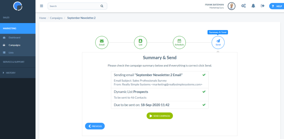
Task: Click the logout arrow icon
Action: [x=262, y=6]
